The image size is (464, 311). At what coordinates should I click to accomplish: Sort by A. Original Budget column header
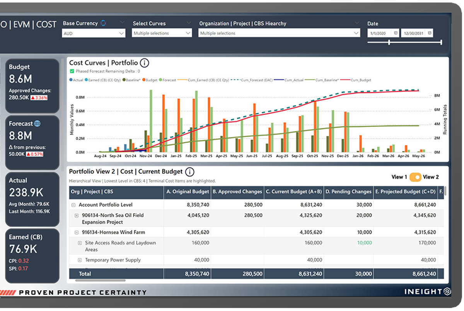click(188, 192)
